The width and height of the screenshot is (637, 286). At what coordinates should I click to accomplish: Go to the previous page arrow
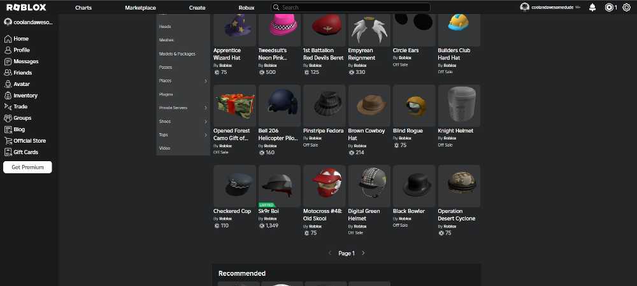[x=330, y=253]
